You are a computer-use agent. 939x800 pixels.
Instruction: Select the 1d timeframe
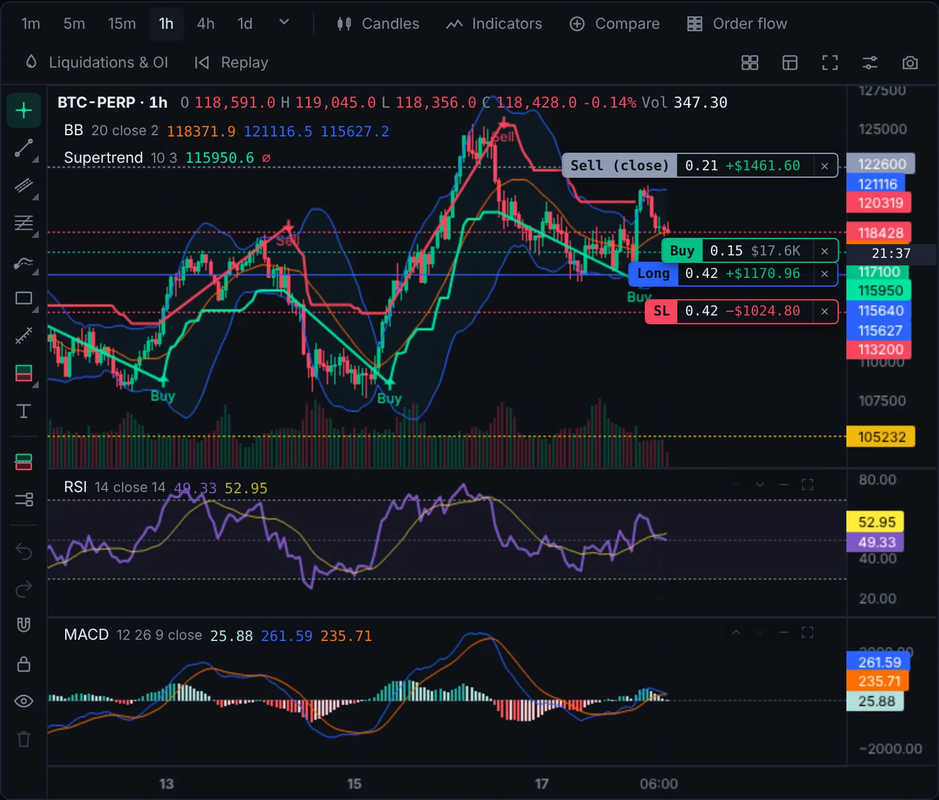click(245, 24)
